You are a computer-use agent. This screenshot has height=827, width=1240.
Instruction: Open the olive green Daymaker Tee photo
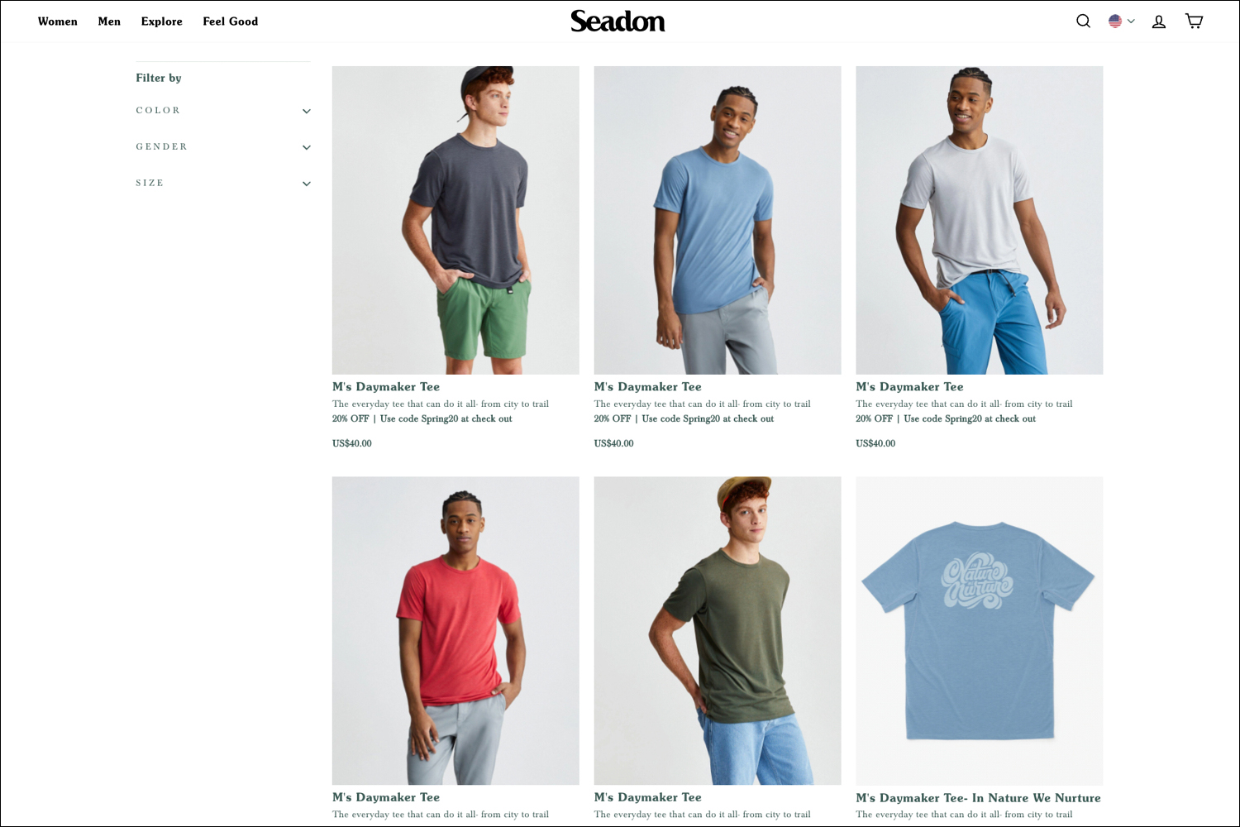718,630
